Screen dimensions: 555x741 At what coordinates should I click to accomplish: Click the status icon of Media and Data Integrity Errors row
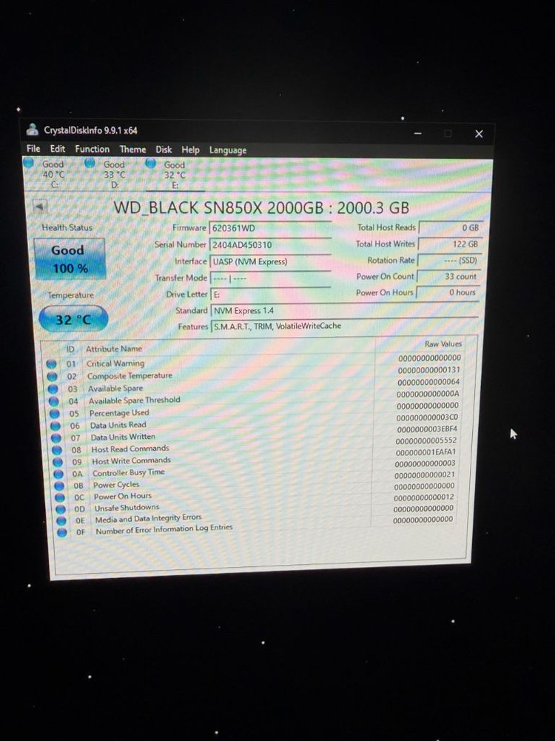(x=61, y=521)
